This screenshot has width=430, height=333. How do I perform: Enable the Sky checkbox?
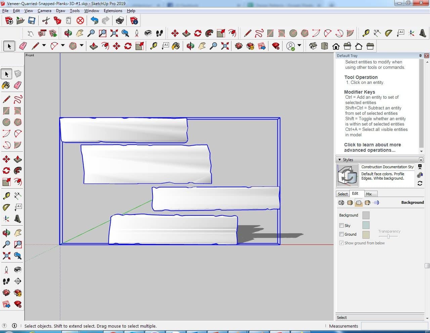(x=341, y=226)
